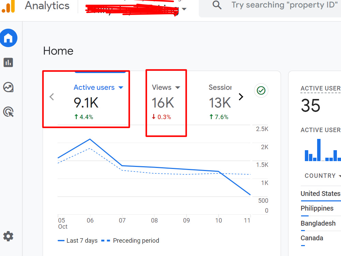The width and height of the screenshot is (341, 256).
Task: Open the Advertising icon in sidebar
Action: click(9, 112)
